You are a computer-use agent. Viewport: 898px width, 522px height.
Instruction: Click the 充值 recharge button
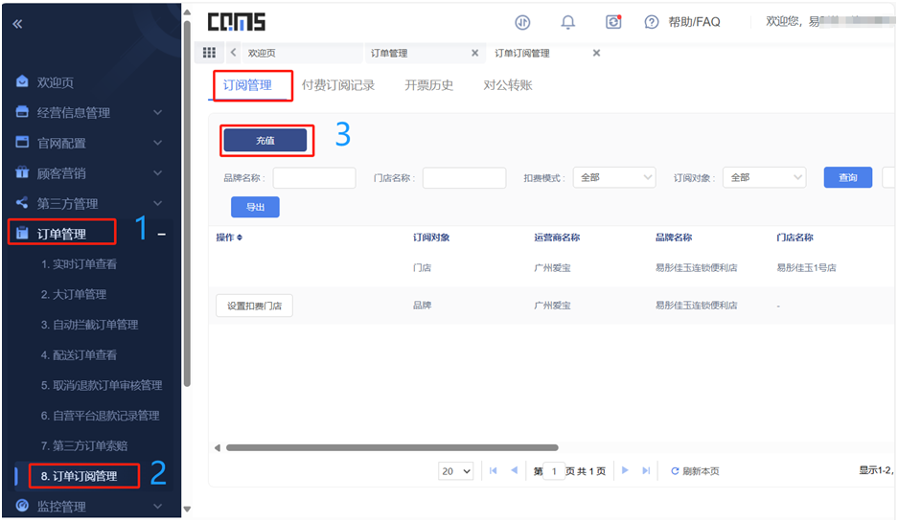point(265,140)
